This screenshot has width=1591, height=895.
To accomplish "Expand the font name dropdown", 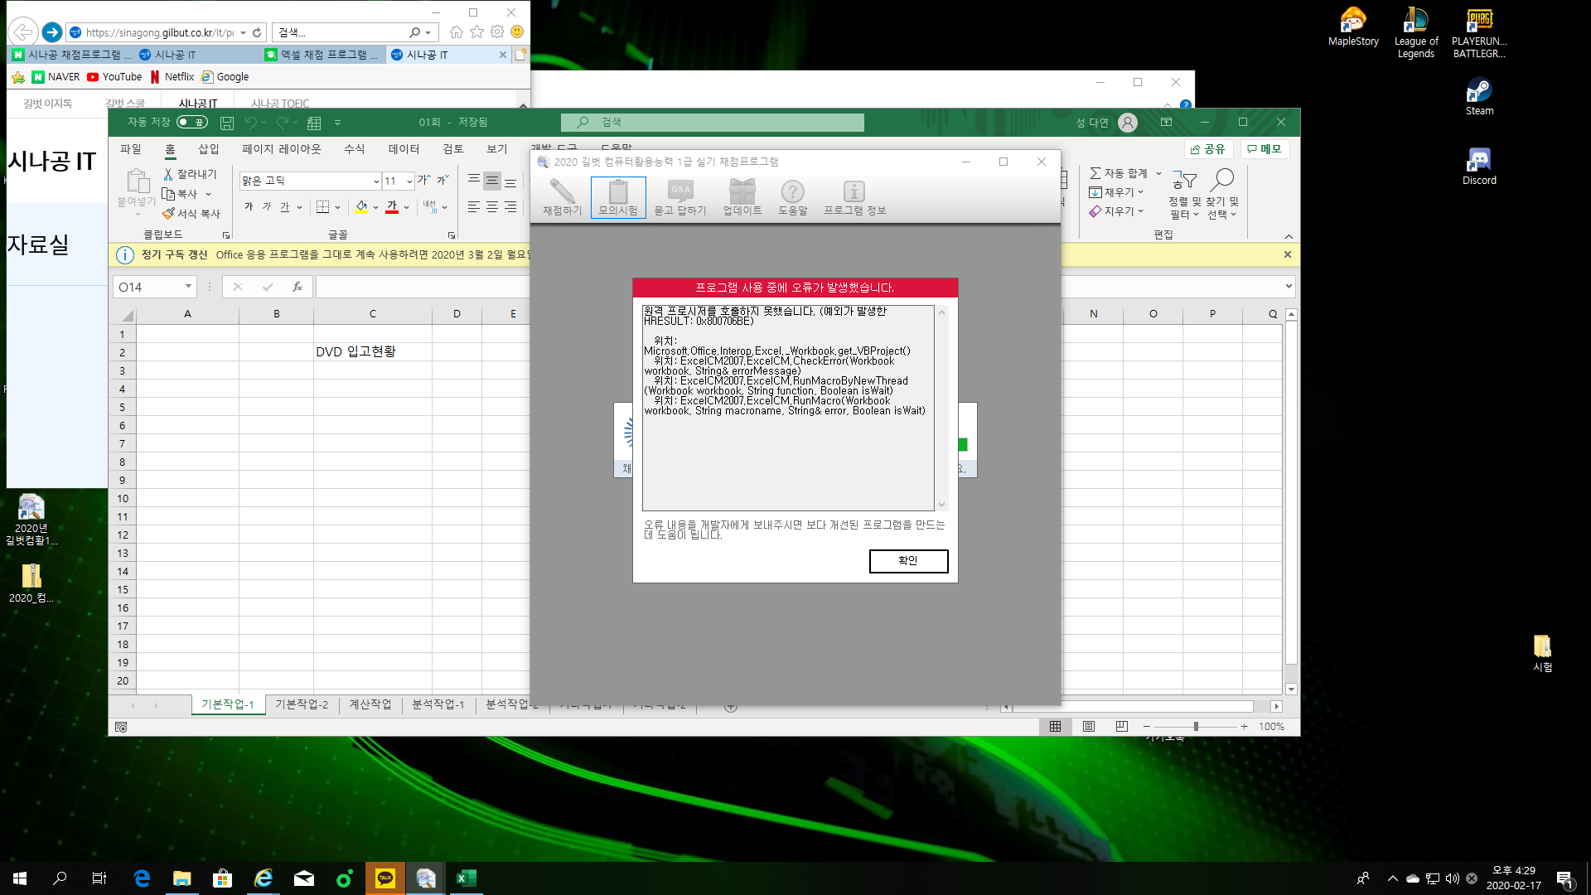I will (x=376, y=181).
